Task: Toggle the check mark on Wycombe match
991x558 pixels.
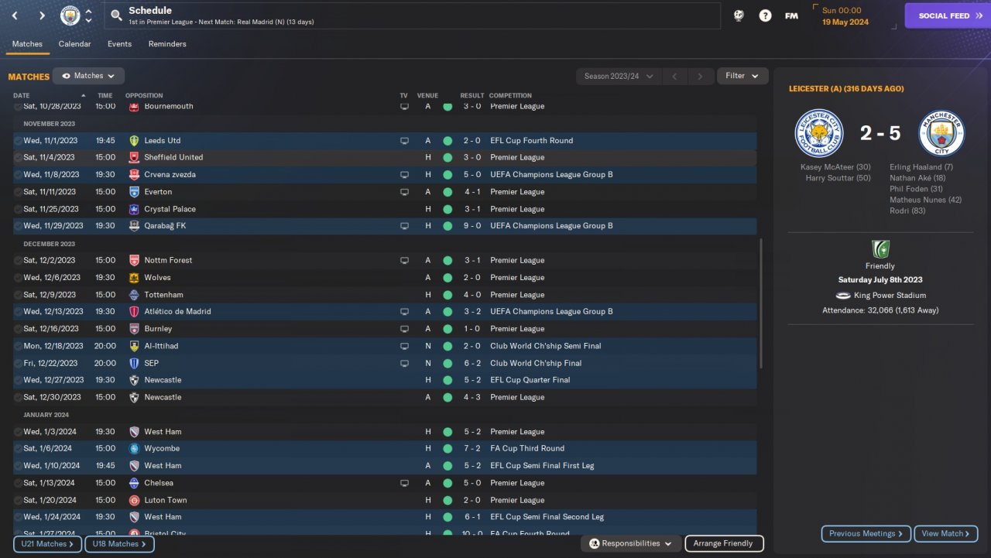Action: 18,449
